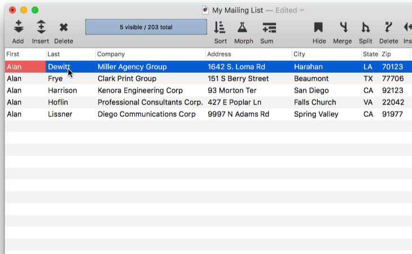Image resolution: width=412 pixels, height=254 pixels.
Task: Click the Sum toolbar icon
Action: (x=269, y=28)
